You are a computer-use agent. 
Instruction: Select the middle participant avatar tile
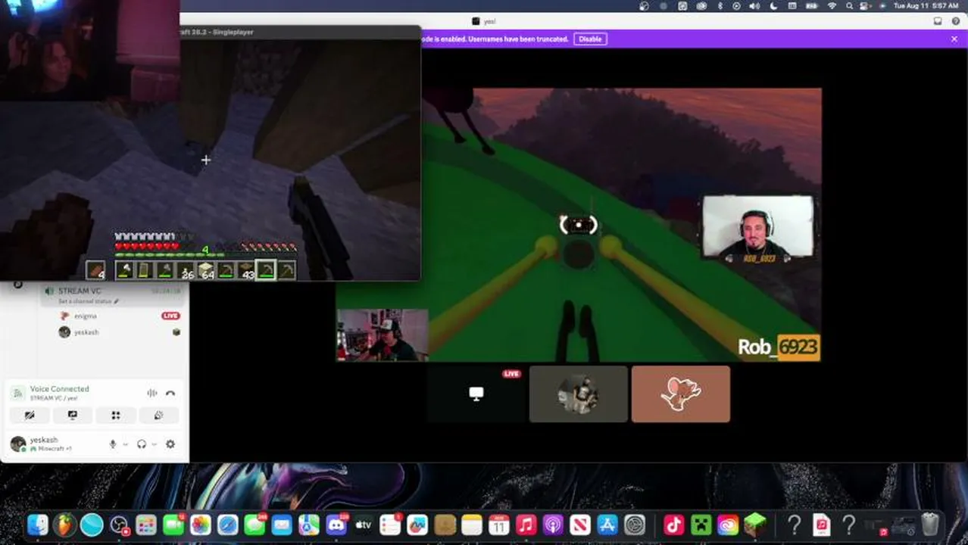tap(579, 394)
